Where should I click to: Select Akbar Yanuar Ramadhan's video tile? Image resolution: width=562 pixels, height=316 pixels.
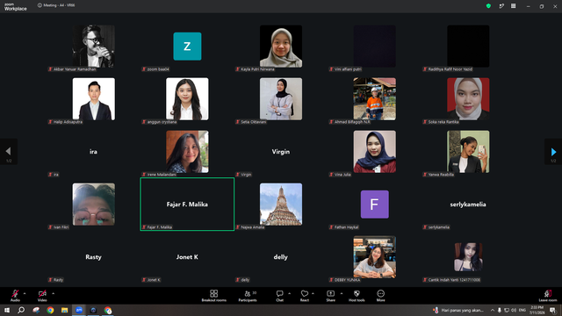[x=94, y=47]
